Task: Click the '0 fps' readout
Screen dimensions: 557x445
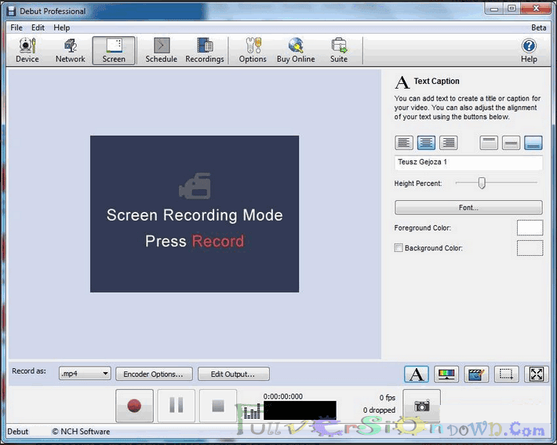Action: pyautogui.click(x=388, y=398)
